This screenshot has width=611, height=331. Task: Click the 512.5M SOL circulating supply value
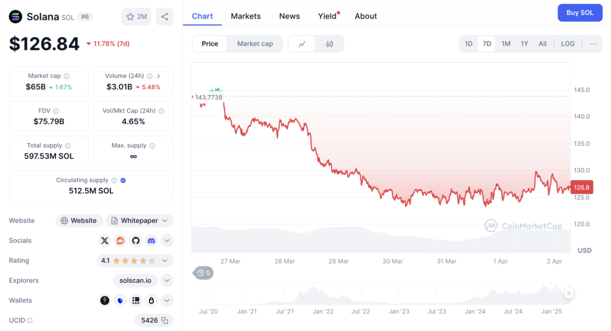(x=91, y=191)
